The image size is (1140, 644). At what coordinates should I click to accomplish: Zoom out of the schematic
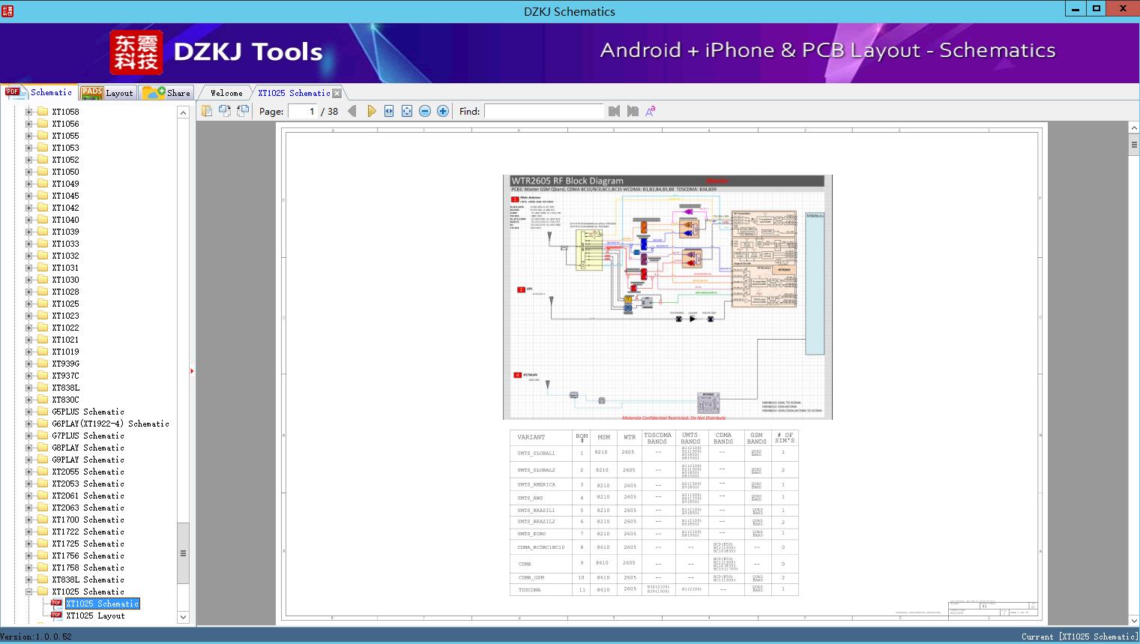pos(425,111)
